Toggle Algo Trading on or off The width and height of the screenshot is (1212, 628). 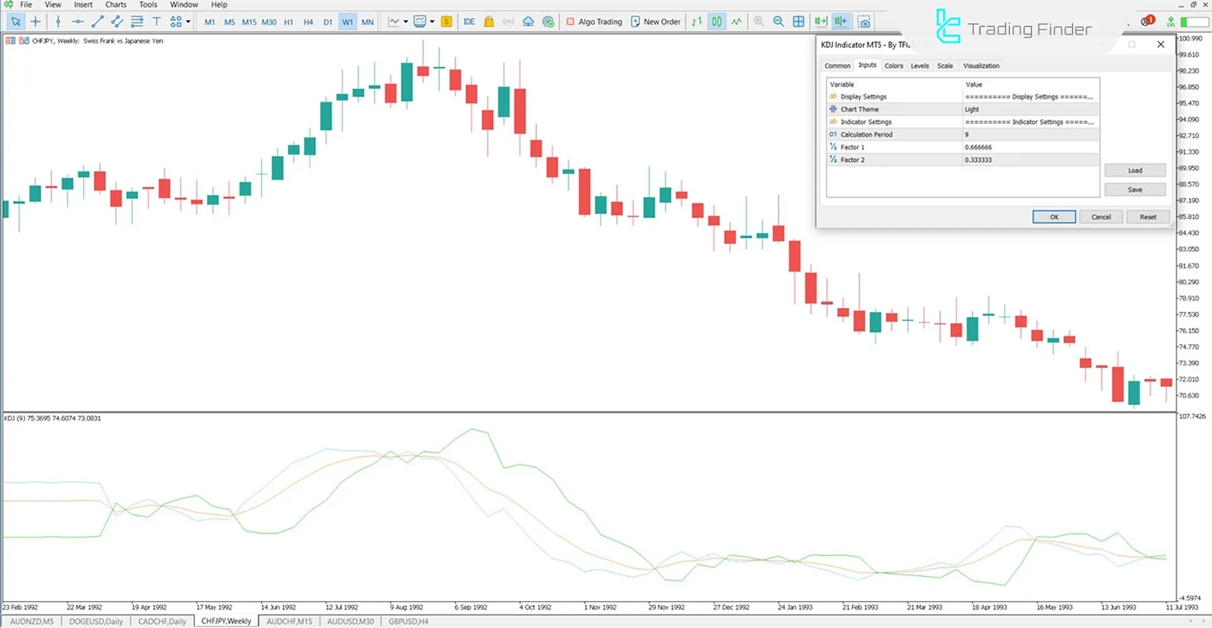593,21
